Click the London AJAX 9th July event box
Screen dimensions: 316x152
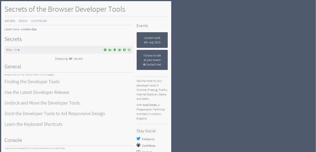click(152, 40)
